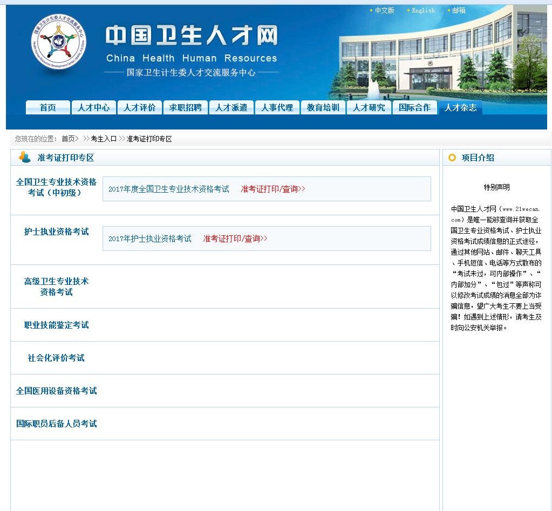Click the 准考证打印专区 panel title
This screenshot has height=511, width=552.
[x=66, y=158]
